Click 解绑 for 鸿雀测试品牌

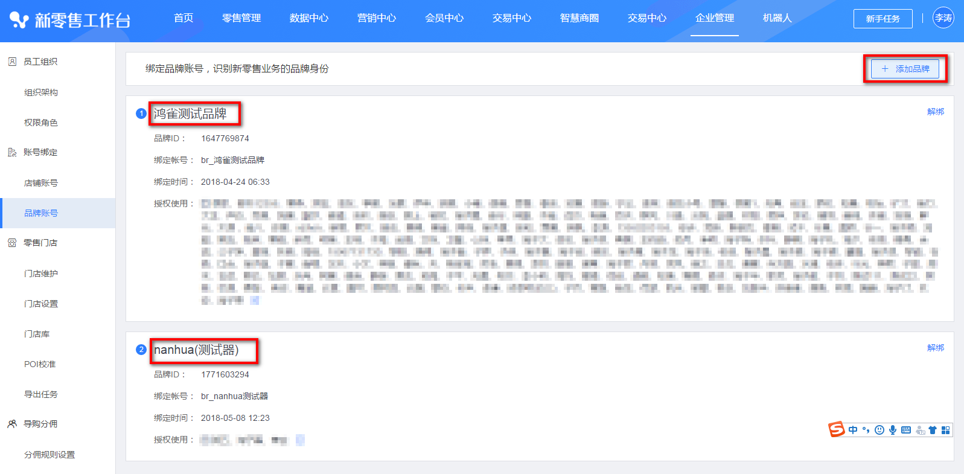click(936, 112)
